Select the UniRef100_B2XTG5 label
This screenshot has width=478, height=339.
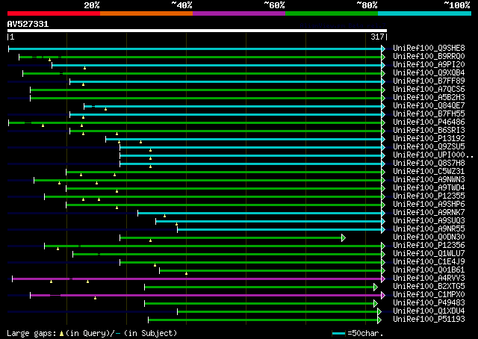(x=429, y=287)
